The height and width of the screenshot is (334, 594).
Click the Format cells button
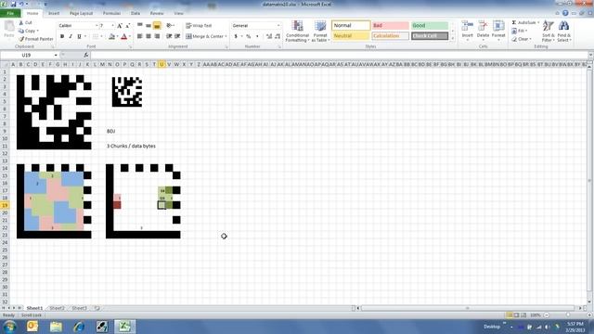click(498, 31)
